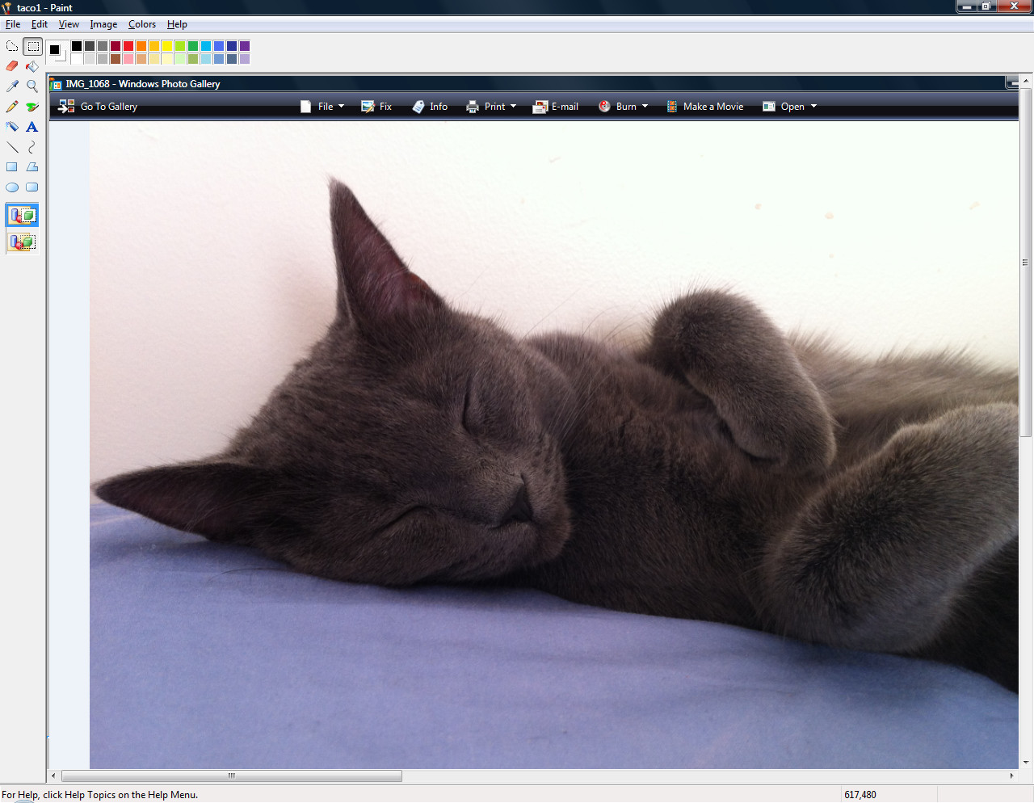
Task: Select the Polygon shape tool
Action: coord(32,167)
